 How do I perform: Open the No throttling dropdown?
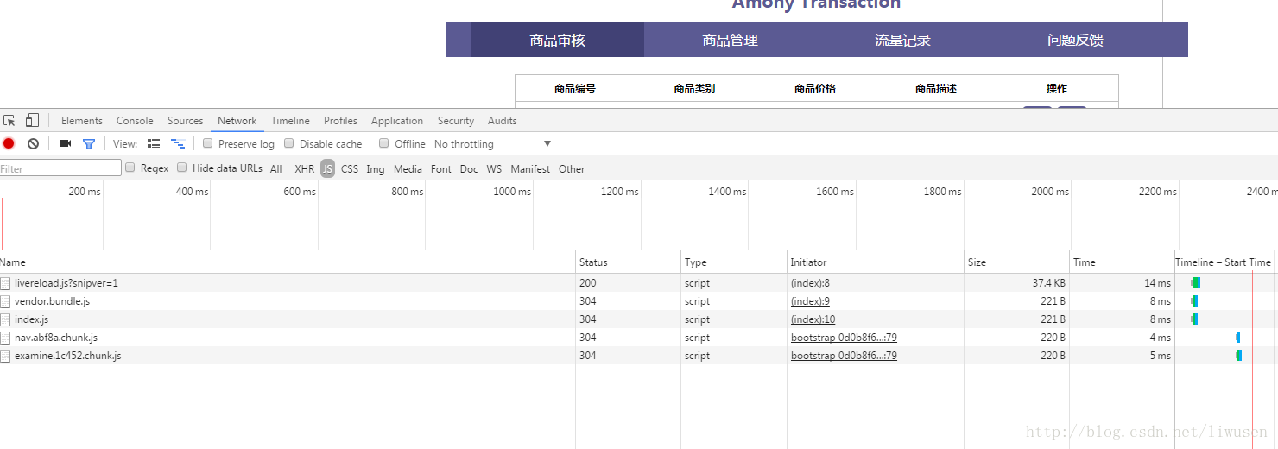(x=492, y=144)
